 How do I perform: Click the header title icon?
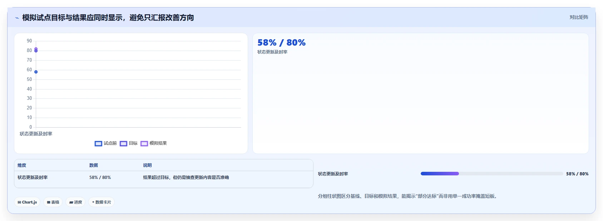tap(17, 18)
